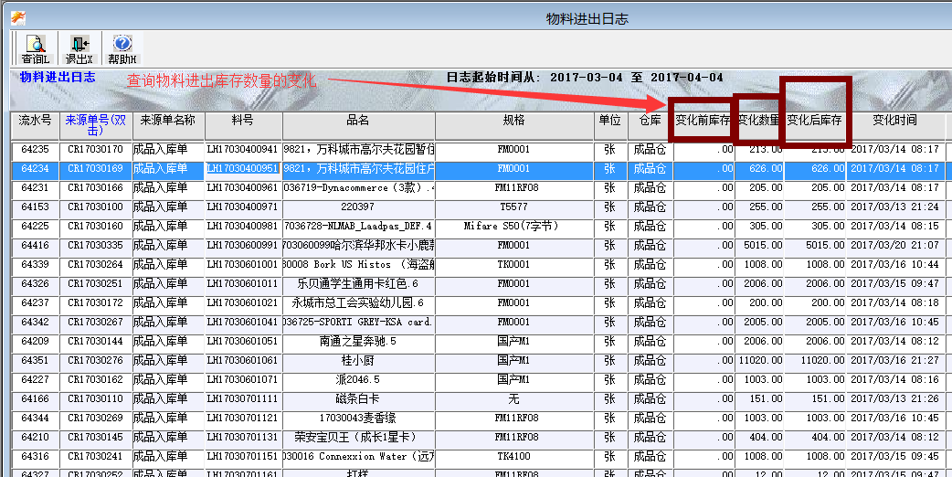Sort by the 流水号 column header
This screenshot has width=952, height=477.
pyautogui.click(x=36, y=121)
